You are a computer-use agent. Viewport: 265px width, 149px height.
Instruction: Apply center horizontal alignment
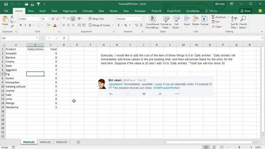(68, 25)
